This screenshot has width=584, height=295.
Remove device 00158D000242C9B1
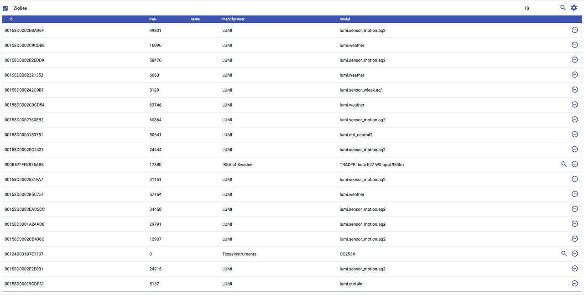[x=575, y=89]
